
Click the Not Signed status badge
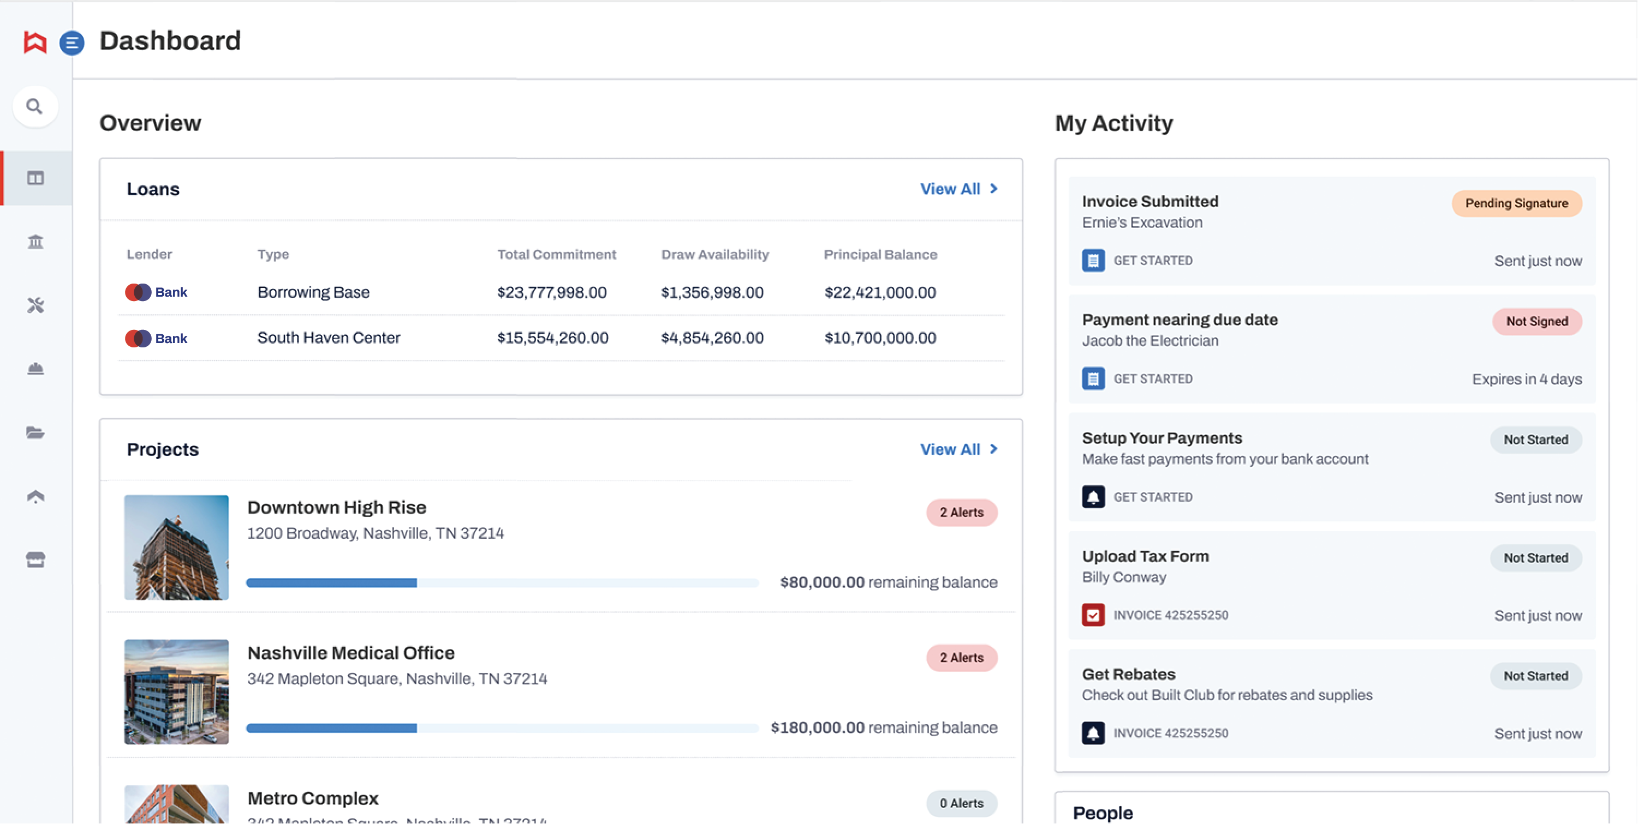pyautogui.click(x=1537, y=321)
